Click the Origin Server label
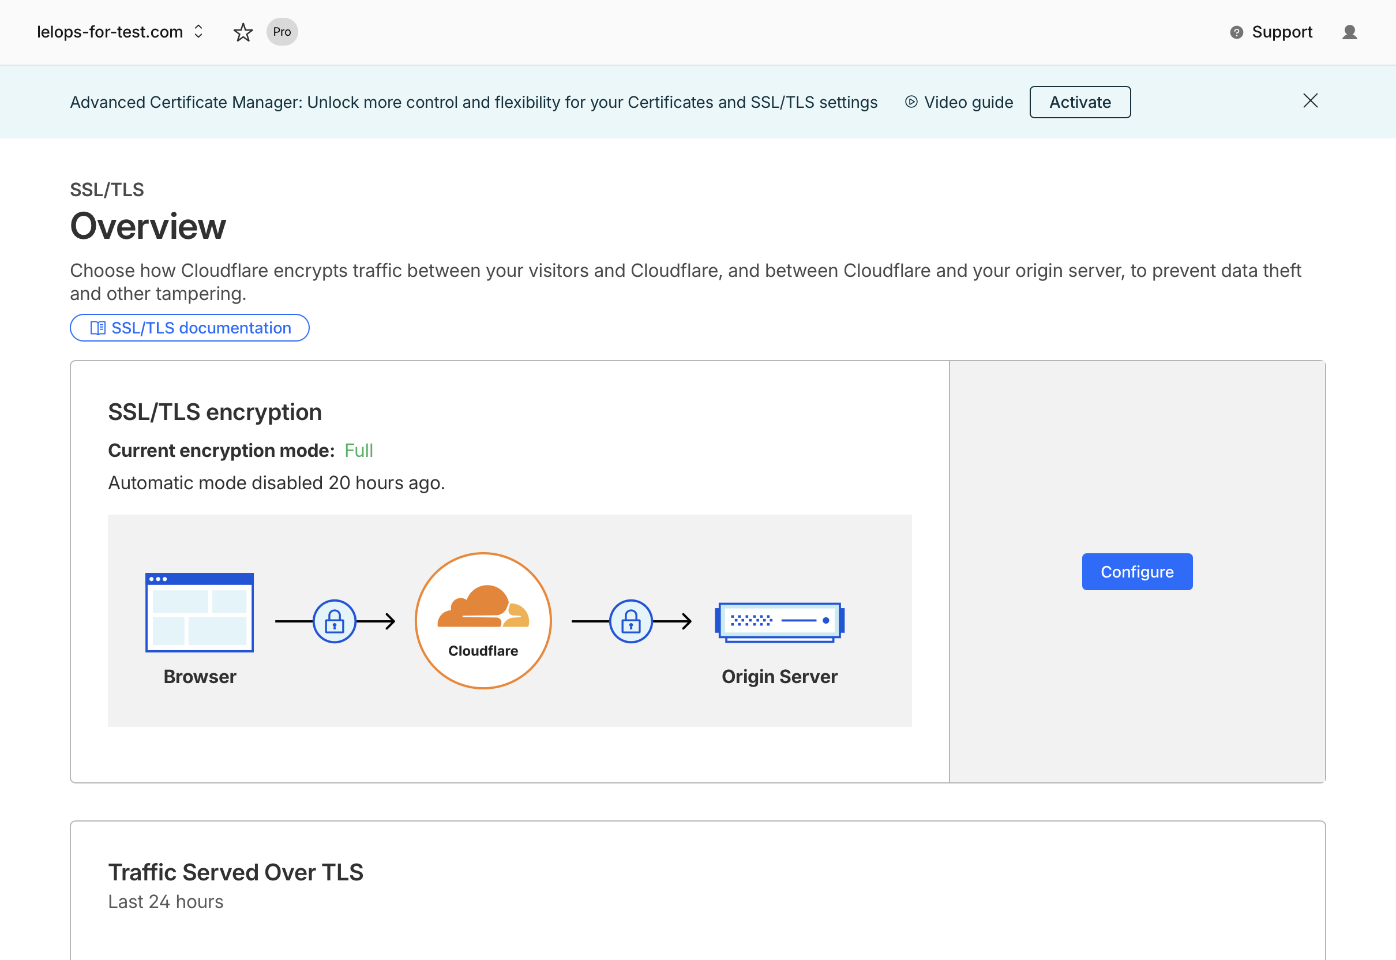The image size is (1396, 960). (x=779, y=677)
